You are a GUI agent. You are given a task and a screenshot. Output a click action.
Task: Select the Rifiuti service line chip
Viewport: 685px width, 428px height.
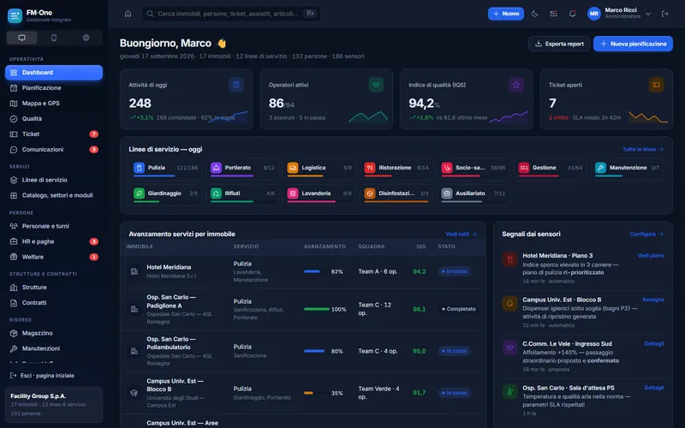coord(242,194)
